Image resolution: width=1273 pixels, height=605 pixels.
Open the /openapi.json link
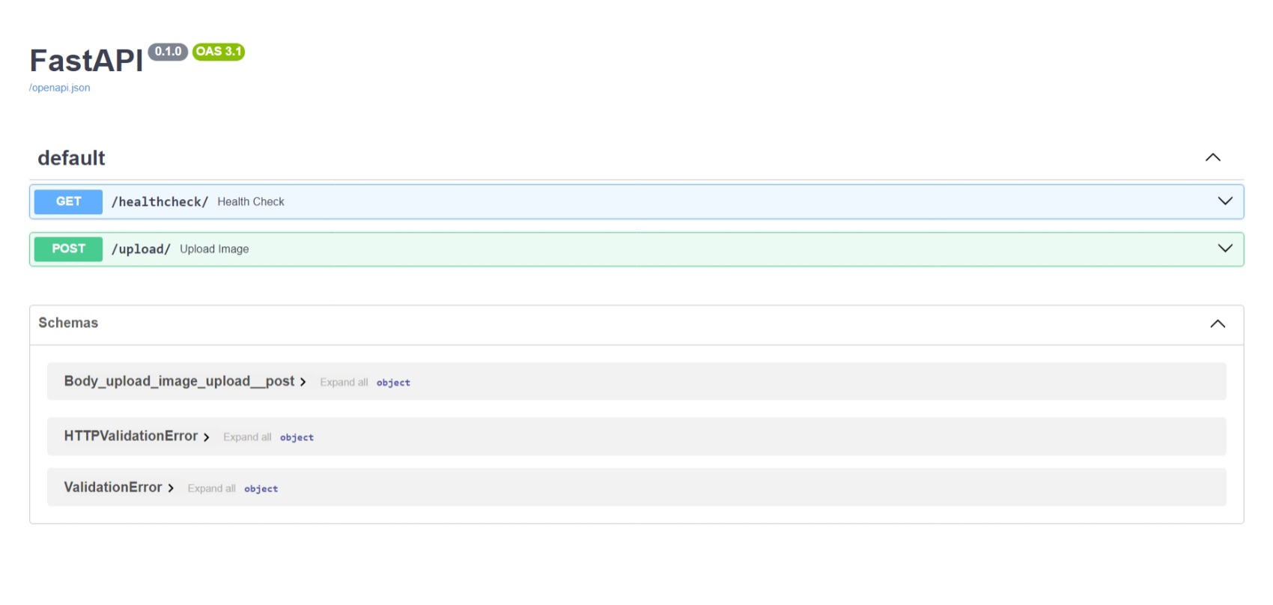pyautogui.click(x=59, y=88)
